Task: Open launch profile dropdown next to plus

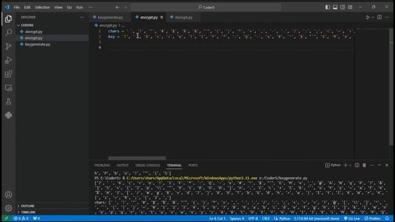Action: tap(350, 165)
